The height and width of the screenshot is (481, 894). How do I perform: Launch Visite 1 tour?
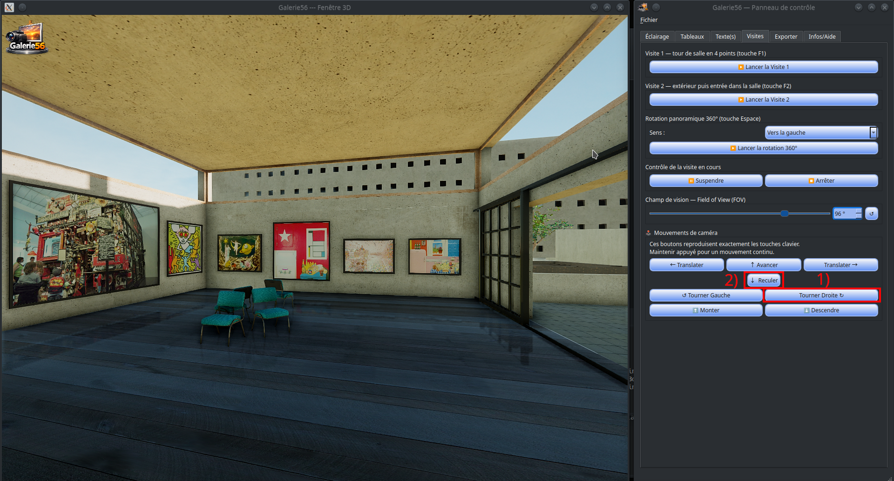point(764,67)
